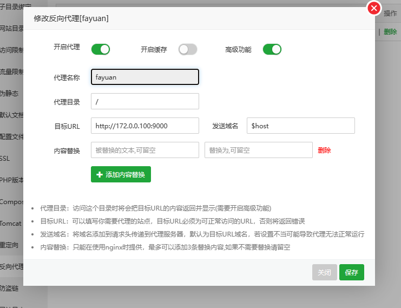Click the 发送域名 help text line
401x308 pixels.
(x=202, y=234)
